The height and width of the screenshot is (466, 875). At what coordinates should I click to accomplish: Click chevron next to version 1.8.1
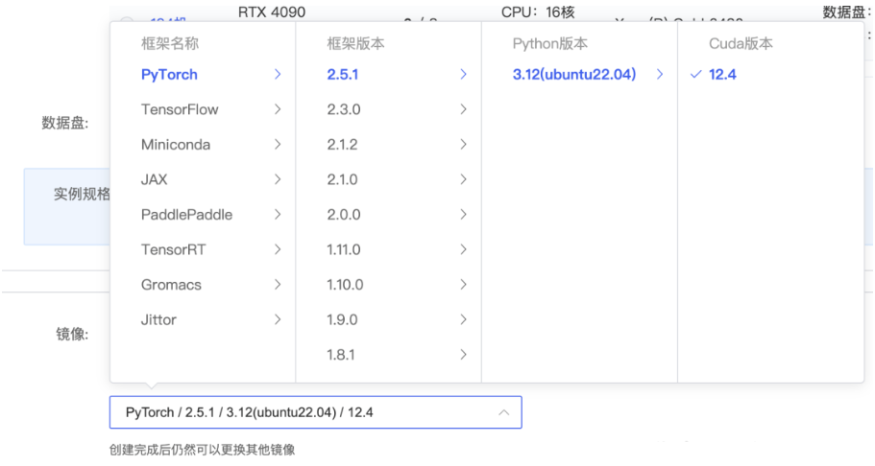(463, 355)
